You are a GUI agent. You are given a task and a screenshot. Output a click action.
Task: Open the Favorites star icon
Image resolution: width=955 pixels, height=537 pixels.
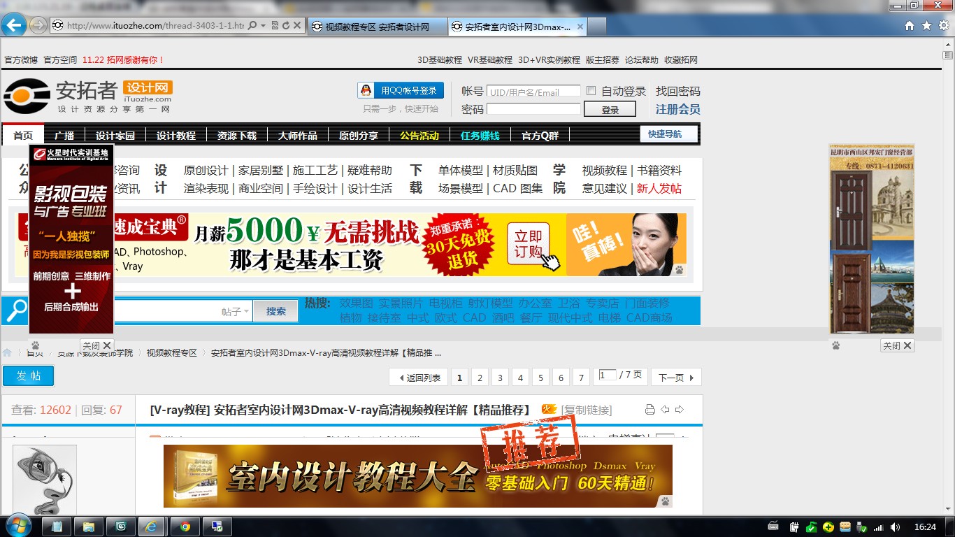pyautogui.click(x=926, y=26)
